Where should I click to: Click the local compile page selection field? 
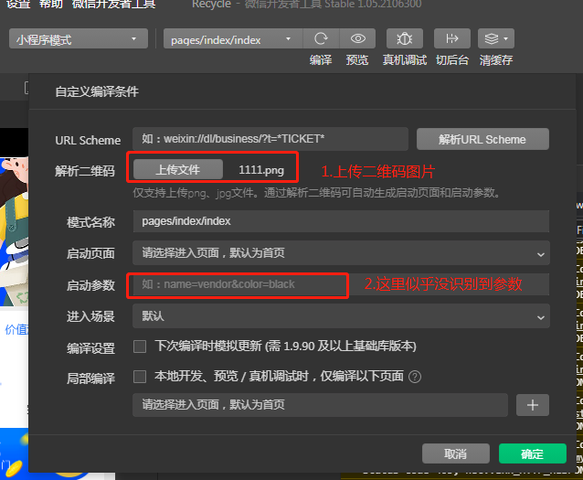320,405
